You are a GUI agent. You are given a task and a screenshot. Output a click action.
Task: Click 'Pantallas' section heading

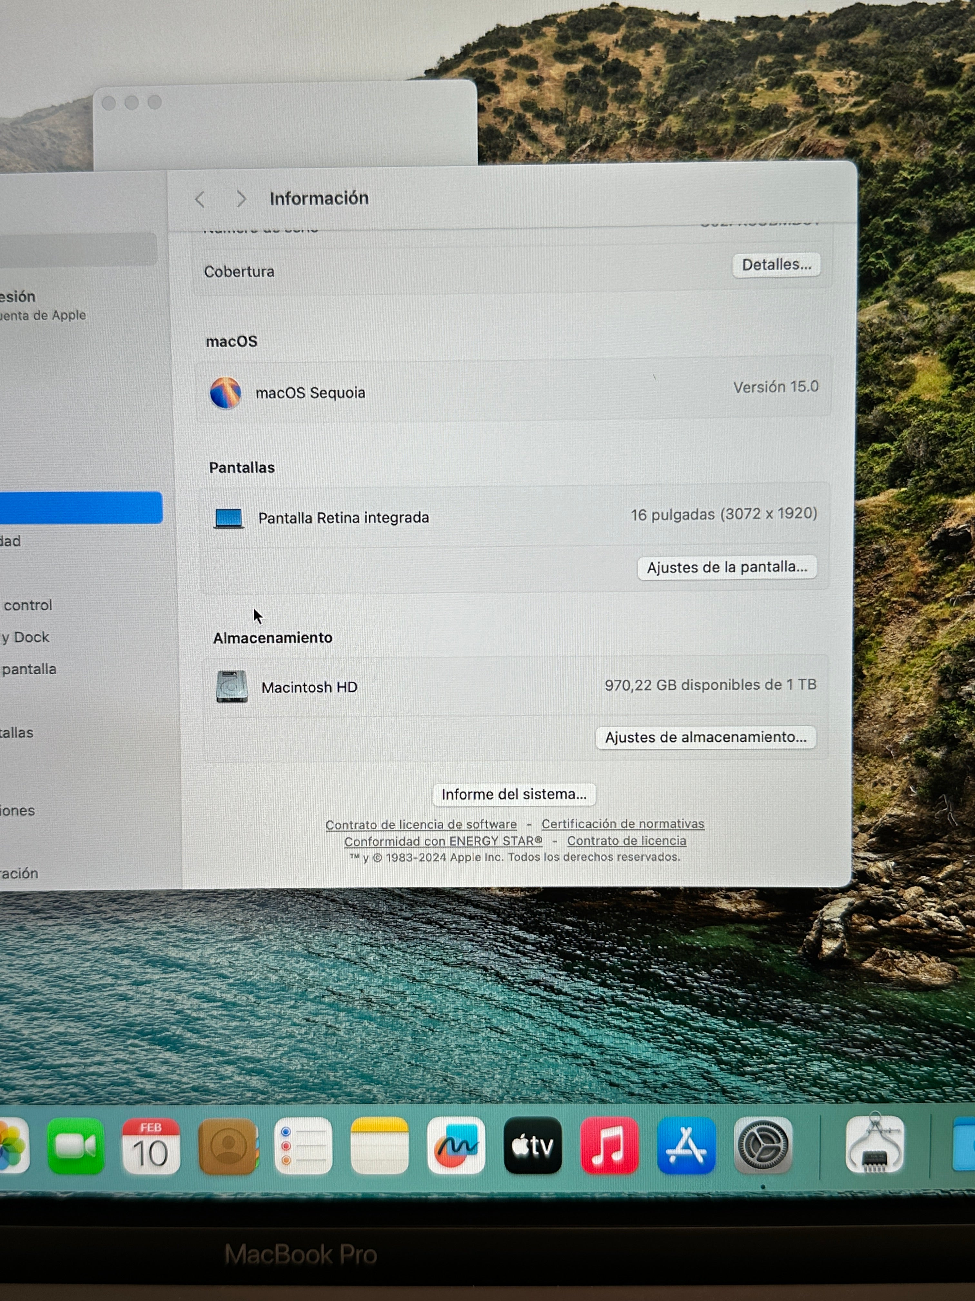[242, 468]
